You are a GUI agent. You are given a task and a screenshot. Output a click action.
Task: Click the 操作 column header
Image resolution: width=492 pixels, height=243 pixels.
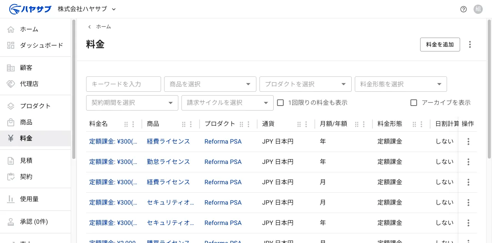468,124
